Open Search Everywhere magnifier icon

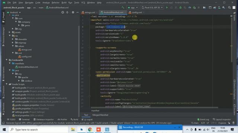coord(229,7)
